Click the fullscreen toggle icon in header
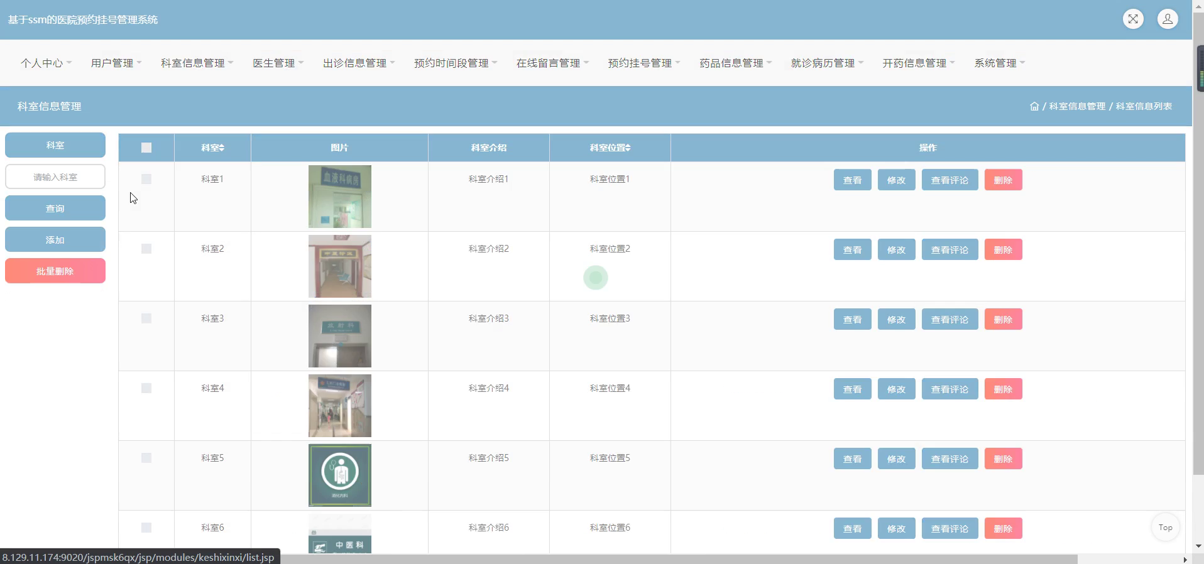The height and width of the screenshot is (564, 1204). coord(1133,19)
